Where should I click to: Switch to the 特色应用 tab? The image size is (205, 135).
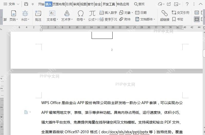[123, 4]
